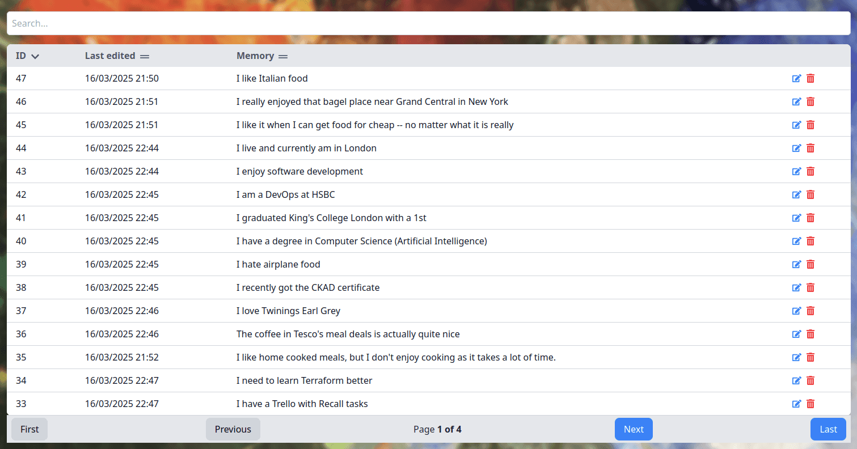
Task: Click the First page button
Action: tap(29, 429)
